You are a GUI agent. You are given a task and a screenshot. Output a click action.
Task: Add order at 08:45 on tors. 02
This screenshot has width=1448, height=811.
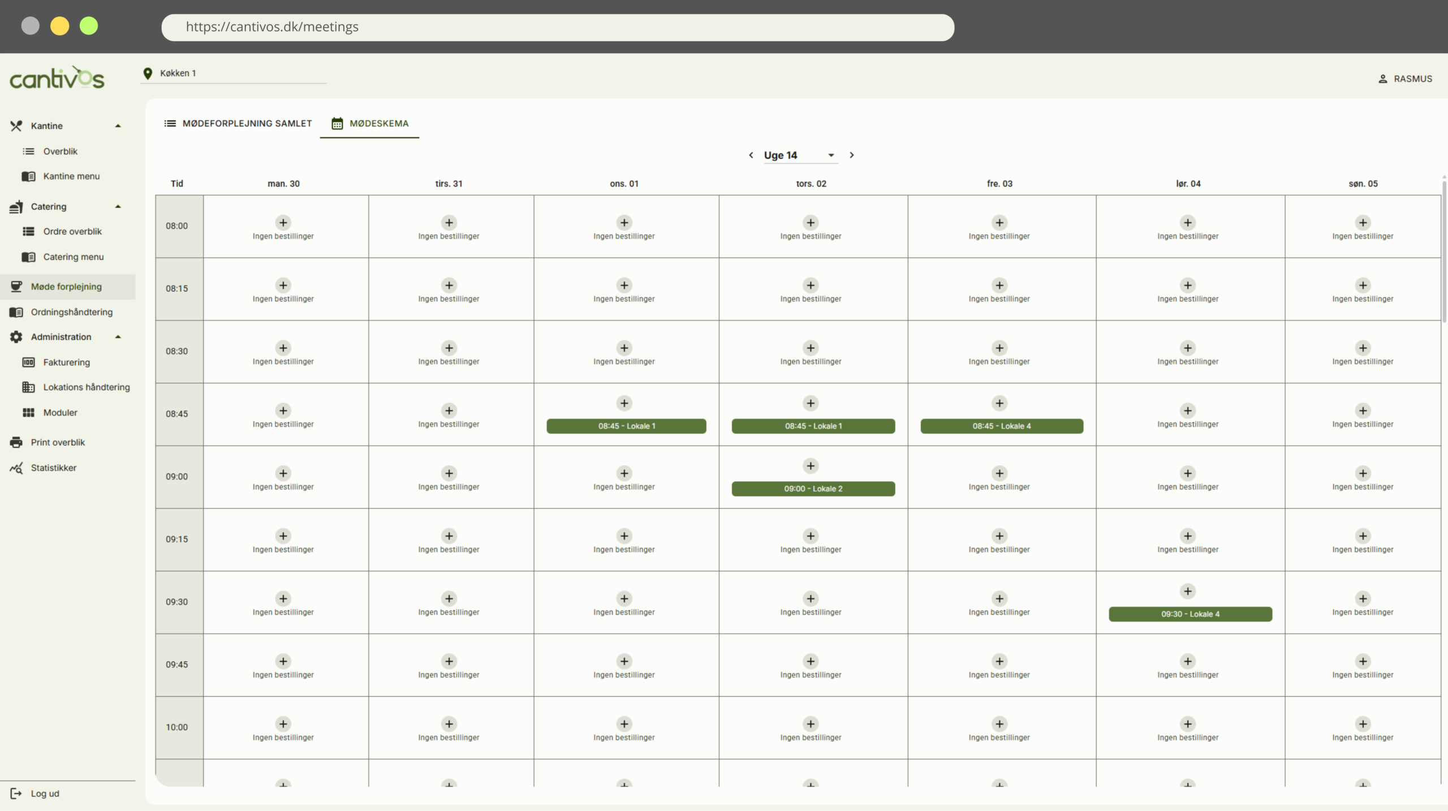[811, 403]
